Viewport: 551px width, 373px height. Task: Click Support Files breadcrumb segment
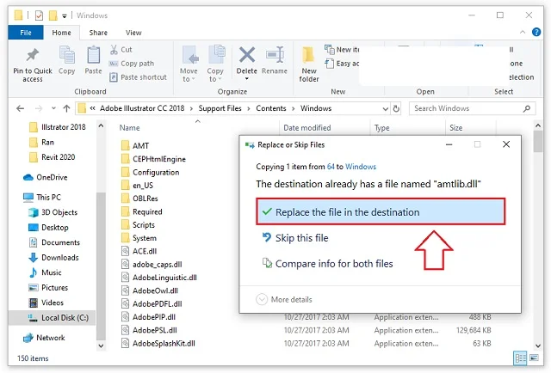[x=220, y=108]
